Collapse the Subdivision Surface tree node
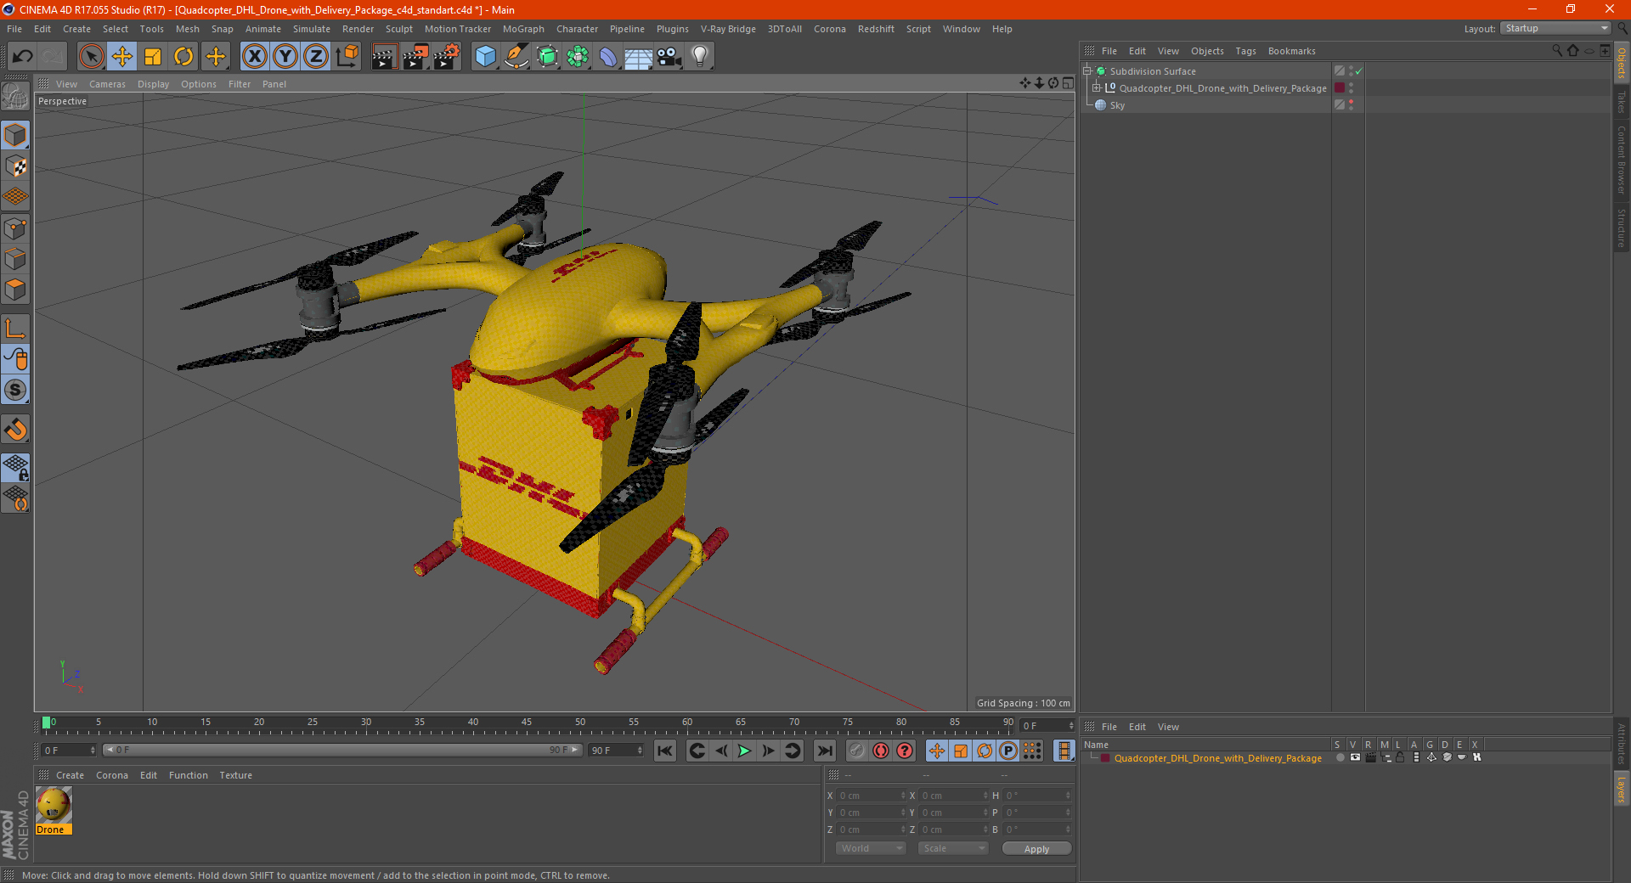 1086,71
